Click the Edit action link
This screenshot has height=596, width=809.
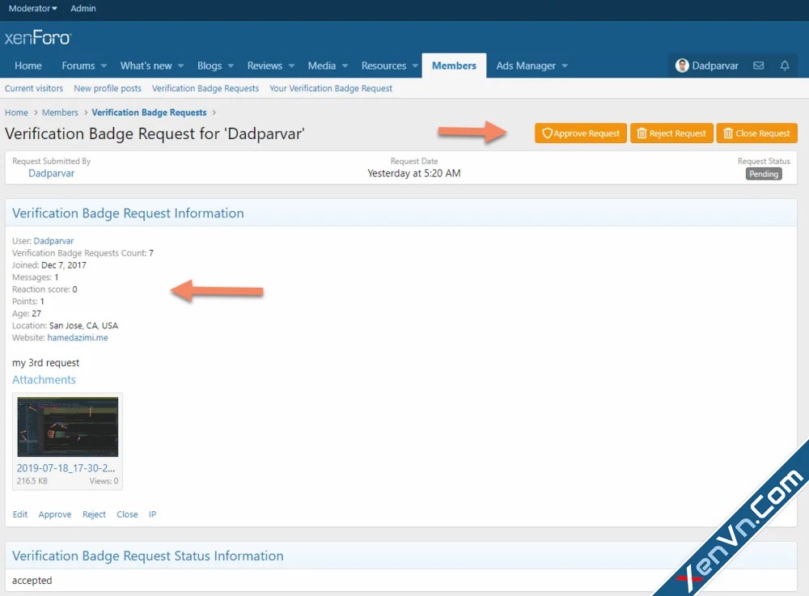click(20, 514)
